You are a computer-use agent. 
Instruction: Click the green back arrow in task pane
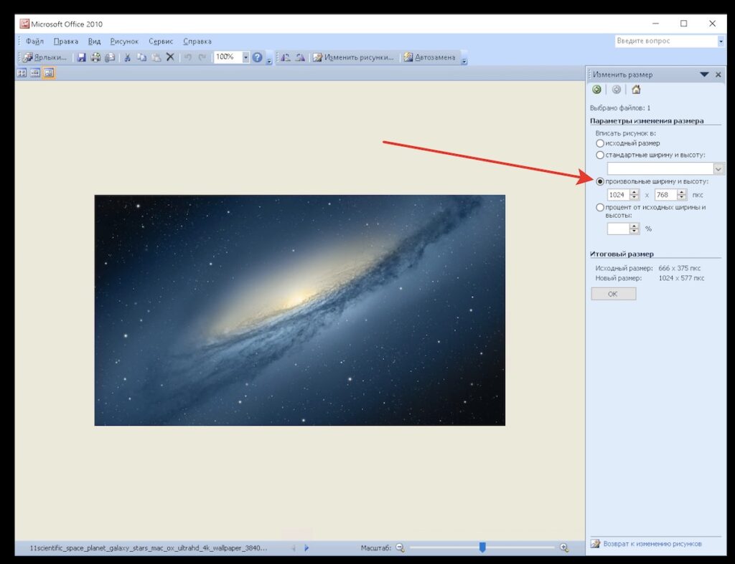pos(596,90)
